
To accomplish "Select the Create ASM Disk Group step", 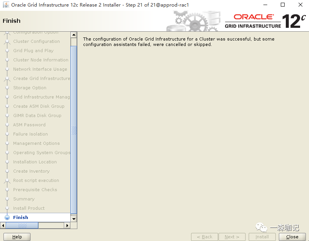I will coord(39,107).
